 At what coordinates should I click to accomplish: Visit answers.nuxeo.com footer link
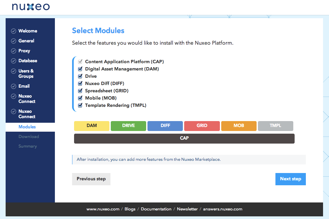click(223, 209)
